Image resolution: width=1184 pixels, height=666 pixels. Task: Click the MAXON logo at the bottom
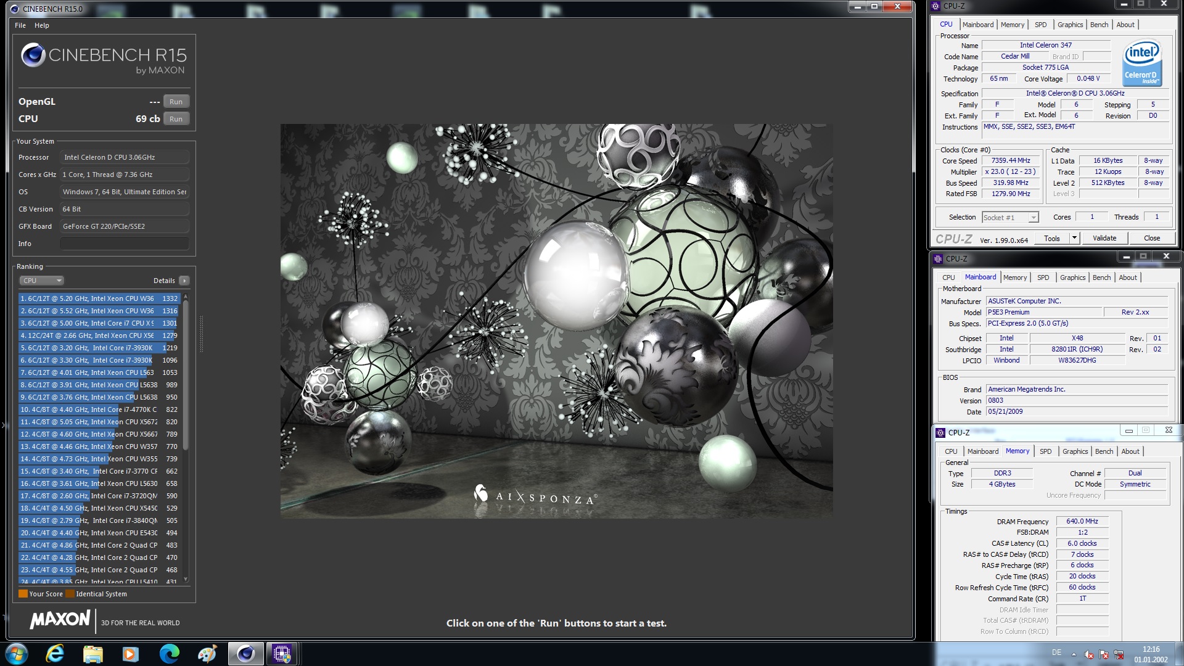60,620
